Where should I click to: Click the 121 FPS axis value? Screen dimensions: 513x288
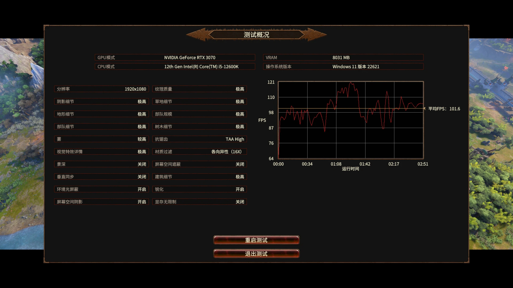pyautogui.click(x=271, y=82)
